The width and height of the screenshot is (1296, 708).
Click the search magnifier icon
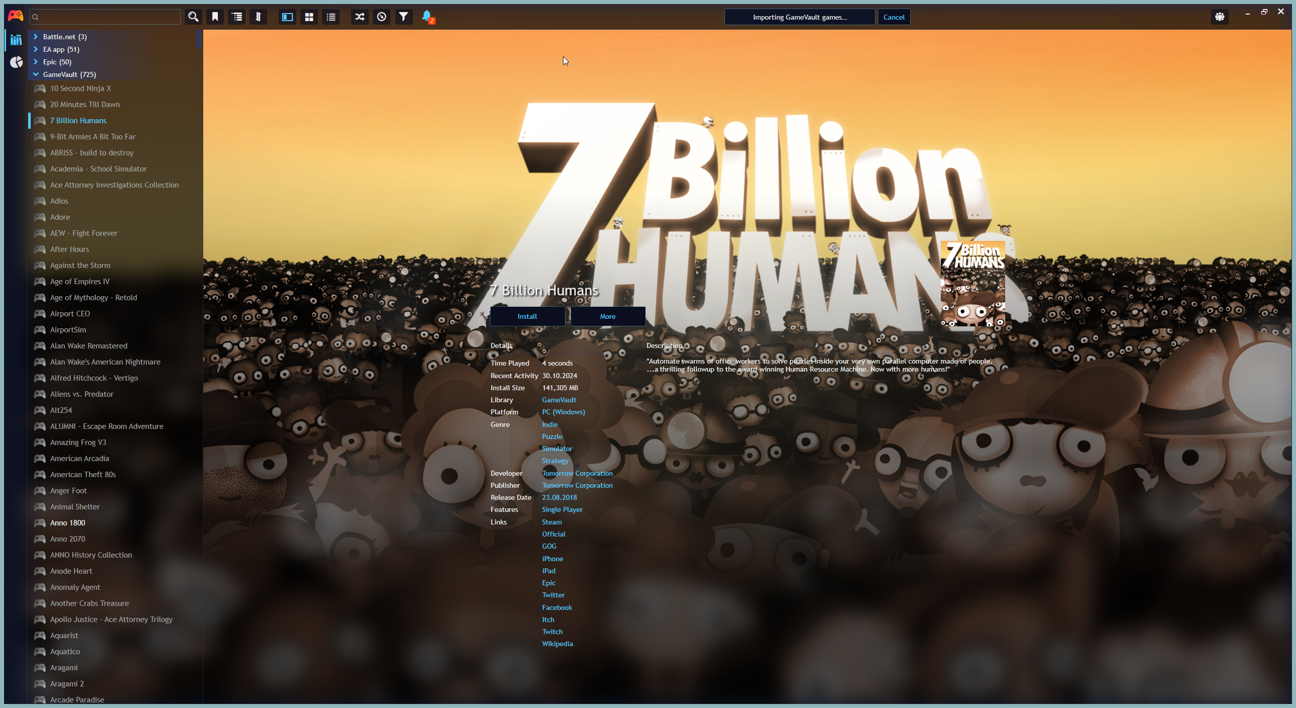(193, 16)
